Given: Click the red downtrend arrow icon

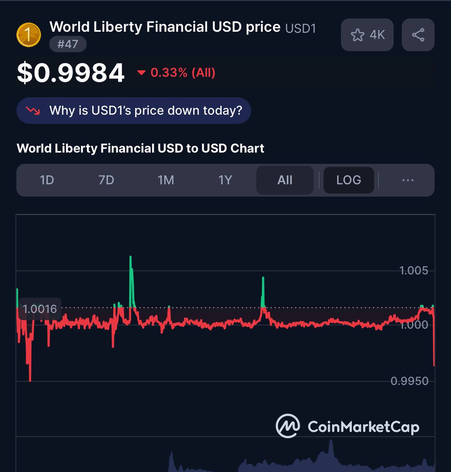Looking at the screenshot, I should tap(33, 111).
